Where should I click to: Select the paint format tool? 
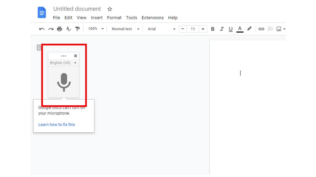click(78, 29)
